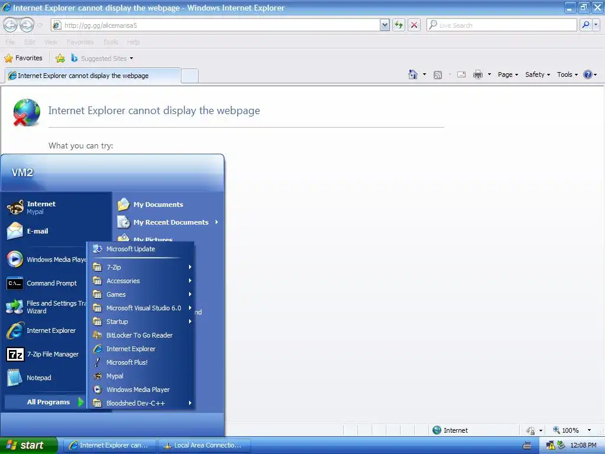The height and width of the screenshot is (454, 605).
Task: Switch to Local Area Connection taskbar button
Action: point(204,445)
